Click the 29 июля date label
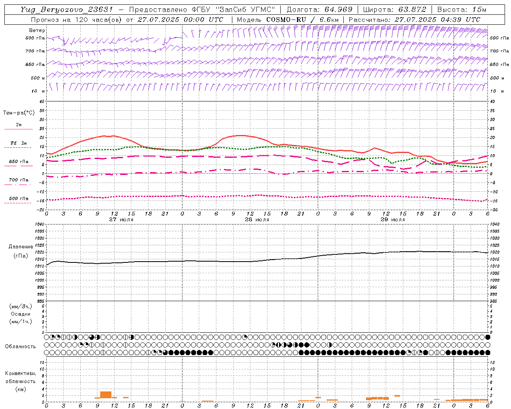 point(392,219)
